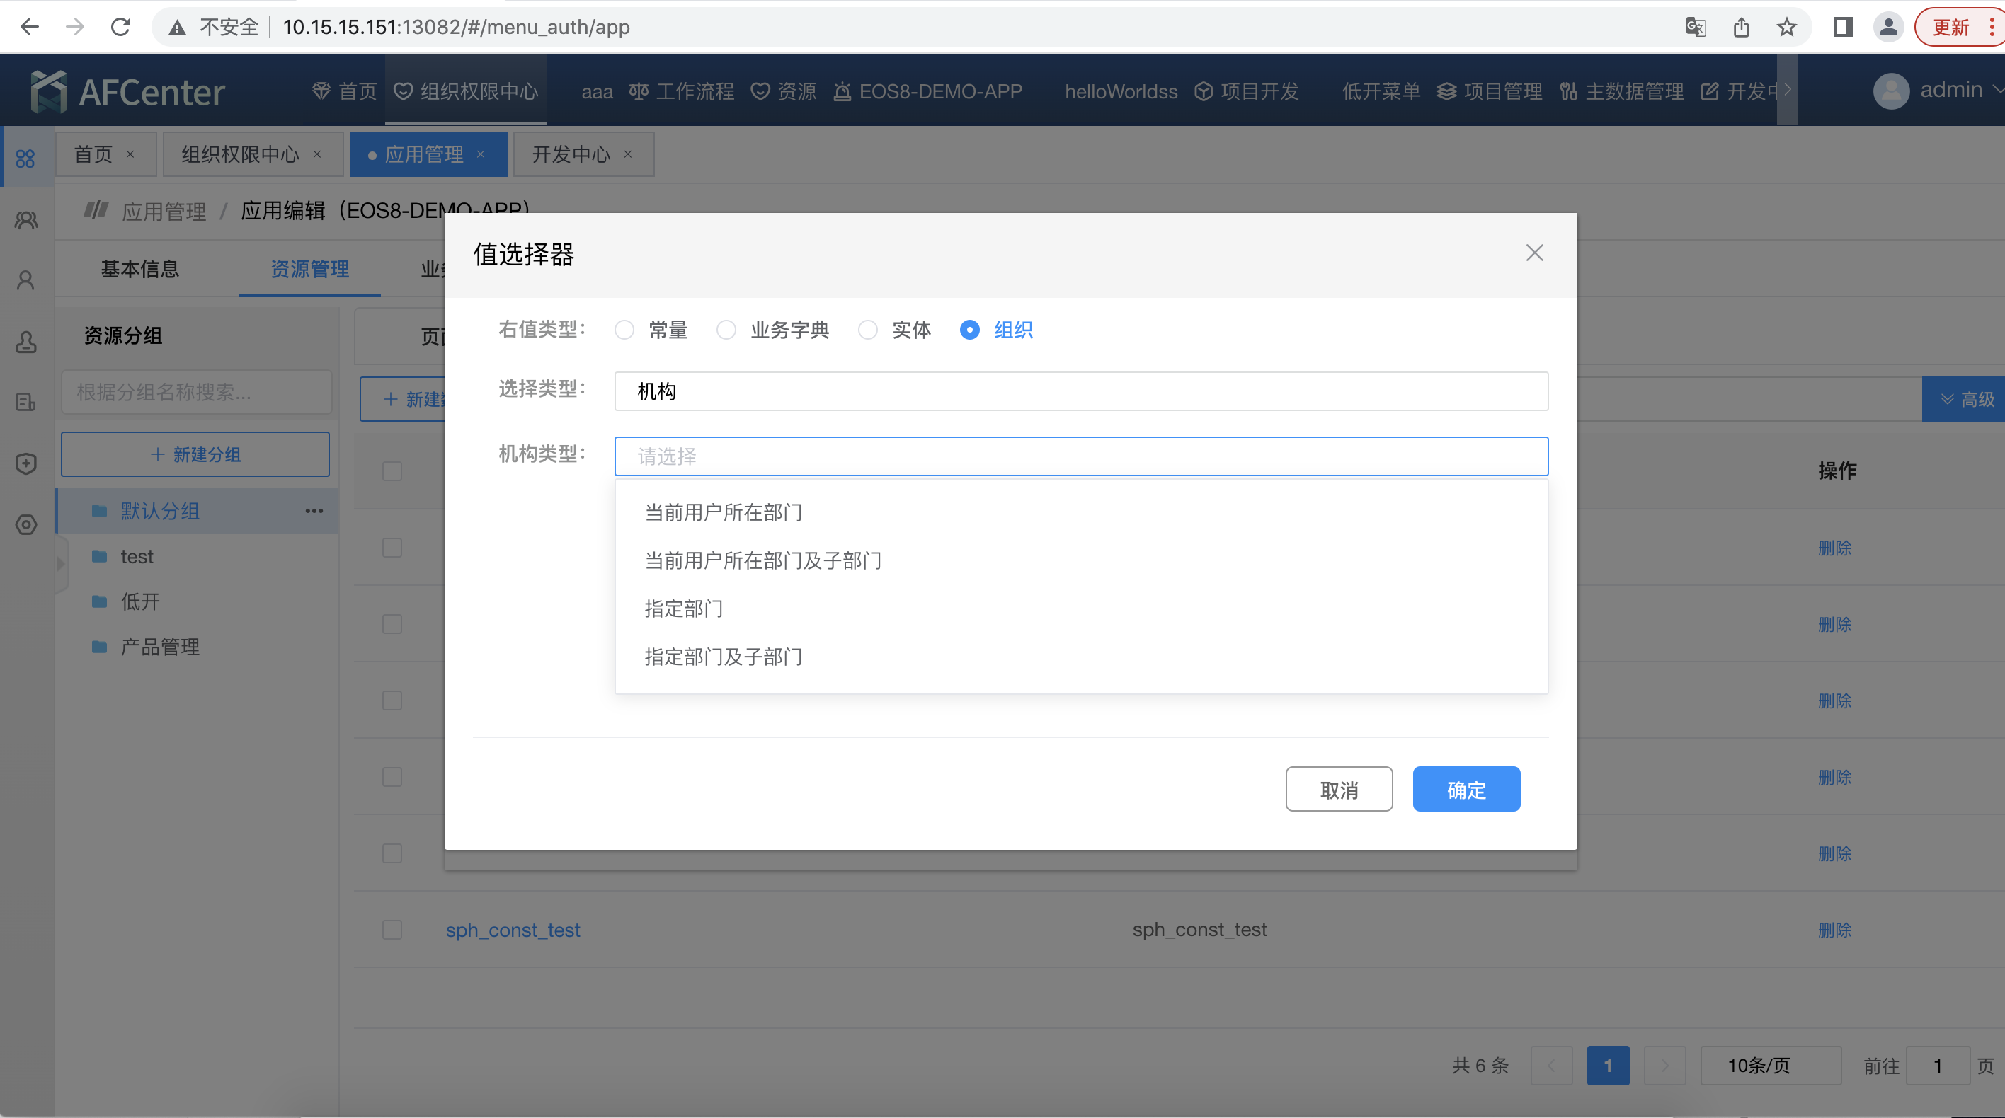Click the 机构类型 请选择 field
Image resolution: width=2005 pixels, height=1118 pixels.
click(x=1080, y=456)
